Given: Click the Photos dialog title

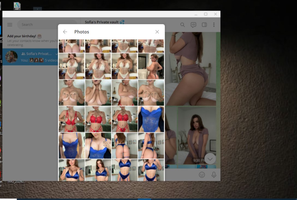Looking at the screenshot, I should tap(82, 32).
